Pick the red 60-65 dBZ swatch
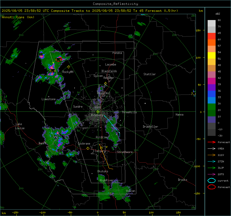The height and width of the screenshot is (216, 231). (x=211, y=36)
